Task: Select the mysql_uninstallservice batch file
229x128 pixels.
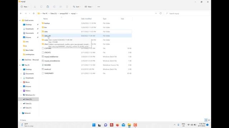Action: [x=87, y=61]
